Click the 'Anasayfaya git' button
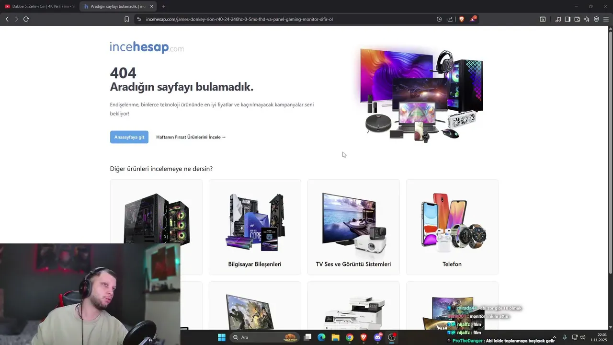Image resolution: width=613 pixels, height=345 pixels. click(x=129, y=137)
